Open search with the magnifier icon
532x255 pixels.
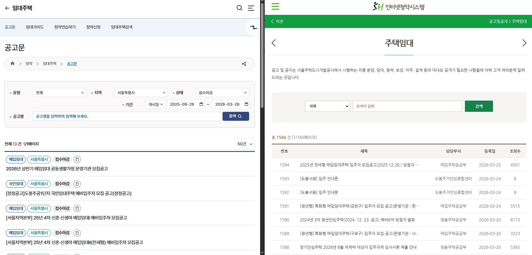(239, 8)
